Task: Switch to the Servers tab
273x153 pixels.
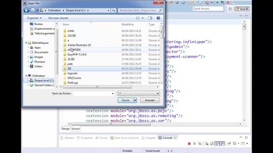Action: coord(102,138)
